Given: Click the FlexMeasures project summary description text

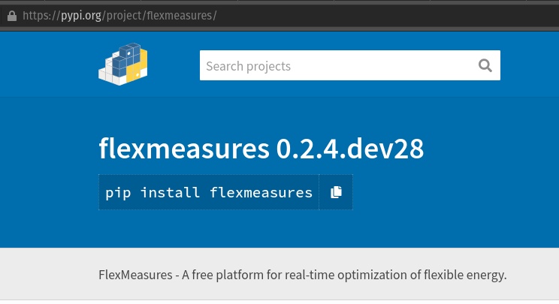Looking at the screenshot, I should tap(302, 275).
